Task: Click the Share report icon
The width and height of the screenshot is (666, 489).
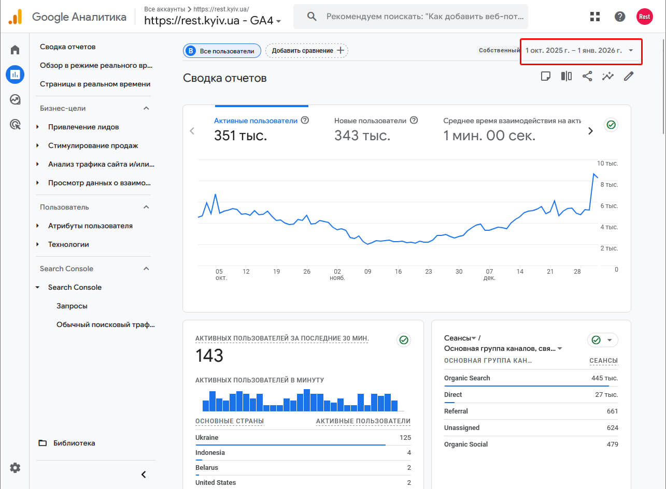Action: [x=587, y=77]
